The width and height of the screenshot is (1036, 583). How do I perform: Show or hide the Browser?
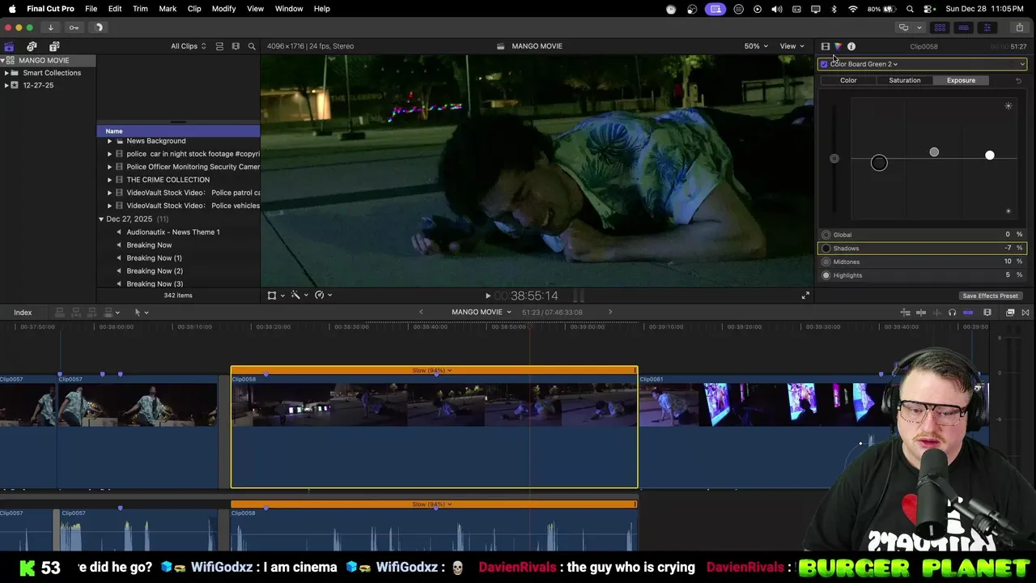coord(940,28)
